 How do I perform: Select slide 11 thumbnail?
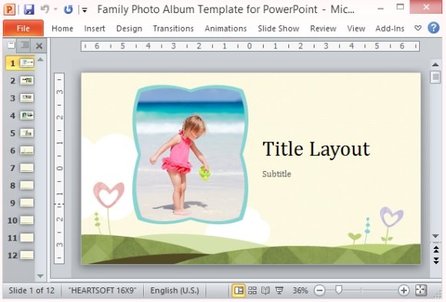coord(27,237)
